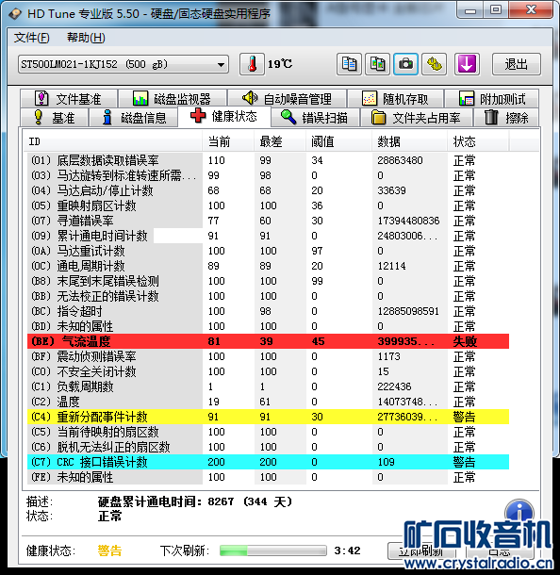
Task: Click the 状态 column header
Action: click(478, 141)
